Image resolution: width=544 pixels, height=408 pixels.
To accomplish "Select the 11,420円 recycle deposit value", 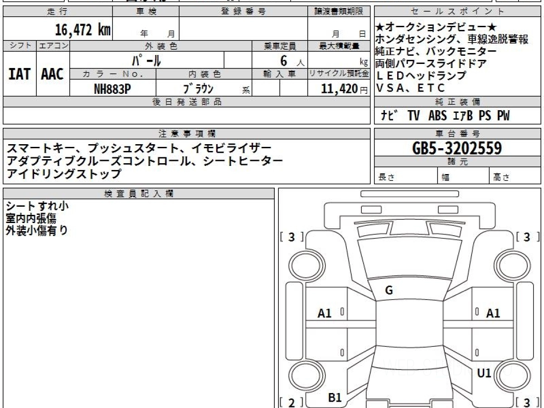I will pos(345,89).
